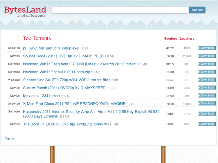Click seeders count 41028
218x163 pixels.
(170, 48)
